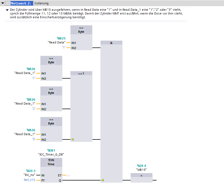The image size is (224, 188).
Task: Select the "IEC_Timer_0_DB" instance name
Action: point(51,154)
